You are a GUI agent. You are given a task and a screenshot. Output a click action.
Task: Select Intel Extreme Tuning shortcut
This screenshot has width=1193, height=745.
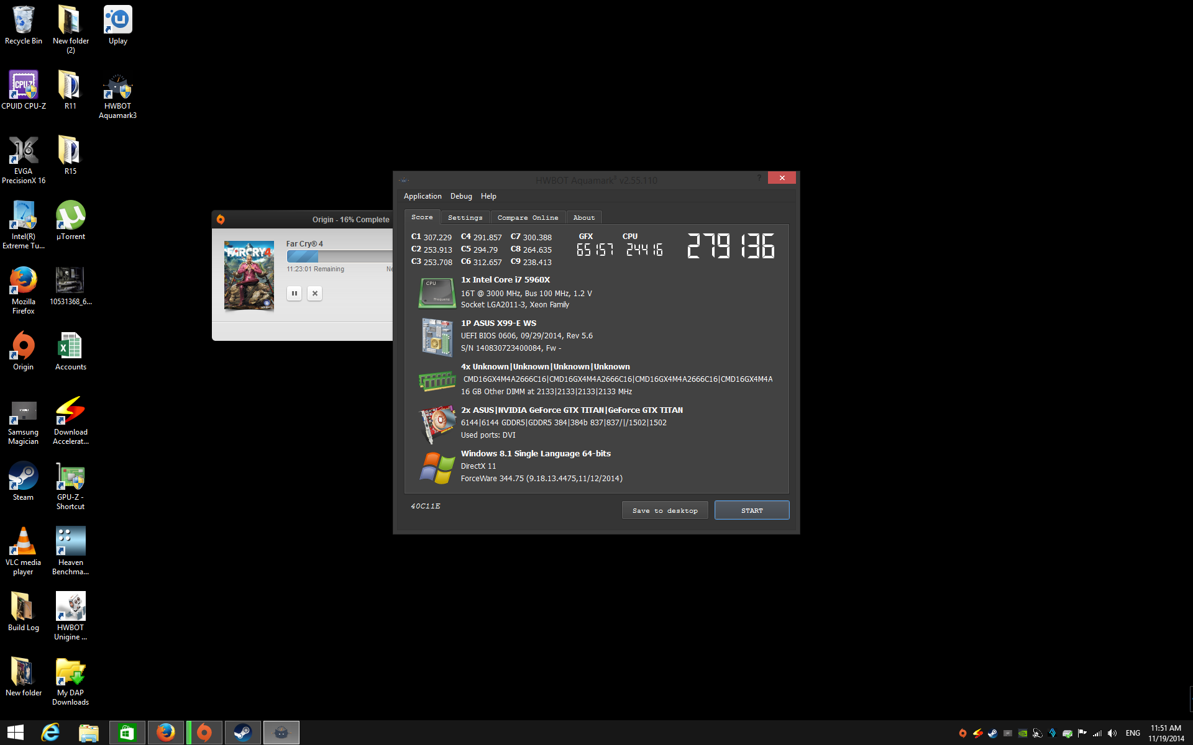point(24,225)
